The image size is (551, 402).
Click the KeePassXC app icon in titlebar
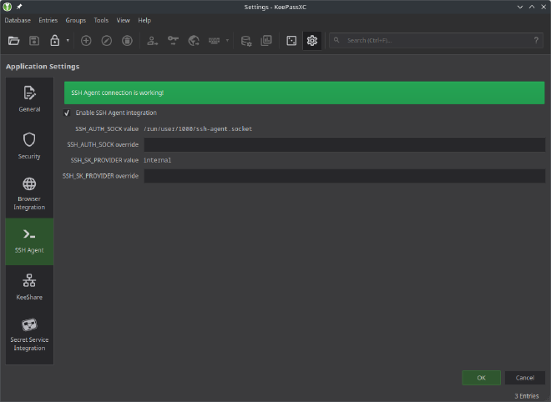8,7
